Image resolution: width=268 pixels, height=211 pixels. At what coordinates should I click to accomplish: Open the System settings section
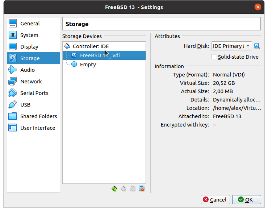(33, 35)
